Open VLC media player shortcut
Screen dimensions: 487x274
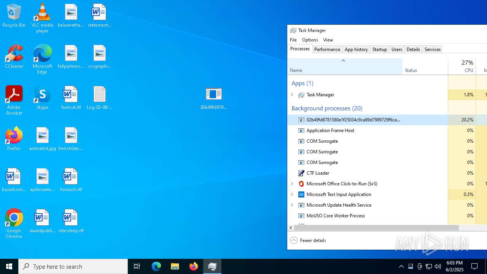pyautogui.click(x=42, y=18)
